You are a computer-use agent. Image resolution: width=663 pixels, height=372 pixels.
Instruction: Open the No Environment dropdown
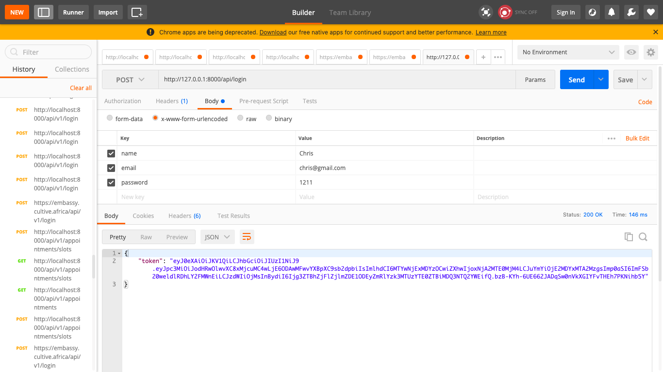[568, 52]
